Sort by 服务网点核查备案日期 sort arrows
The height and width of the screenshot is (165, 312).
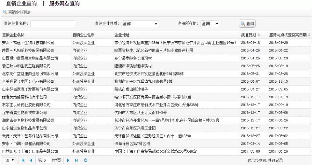pos(309,35)
